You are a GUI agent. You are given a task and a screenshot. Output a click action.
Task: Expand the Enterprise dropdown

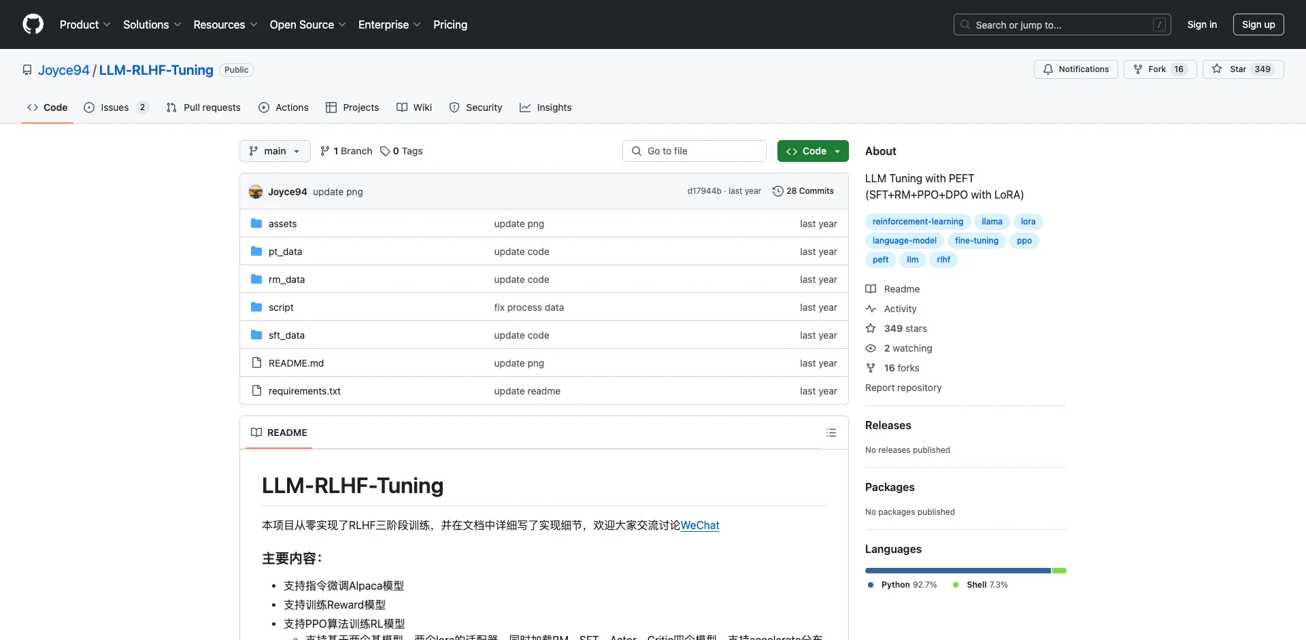(x=390, y=24)
